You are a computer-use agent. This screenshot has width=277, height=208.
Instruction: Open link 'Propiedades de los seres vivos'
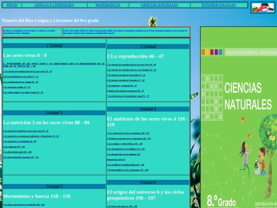point(54,65)
